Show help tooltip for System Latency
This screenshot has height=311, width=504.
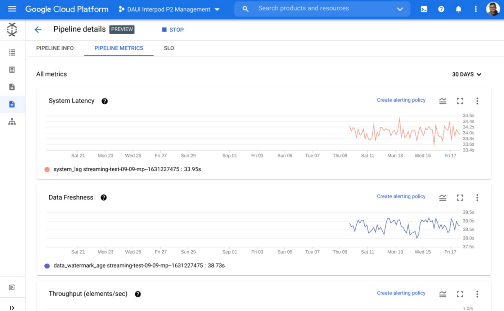point(105,101)
